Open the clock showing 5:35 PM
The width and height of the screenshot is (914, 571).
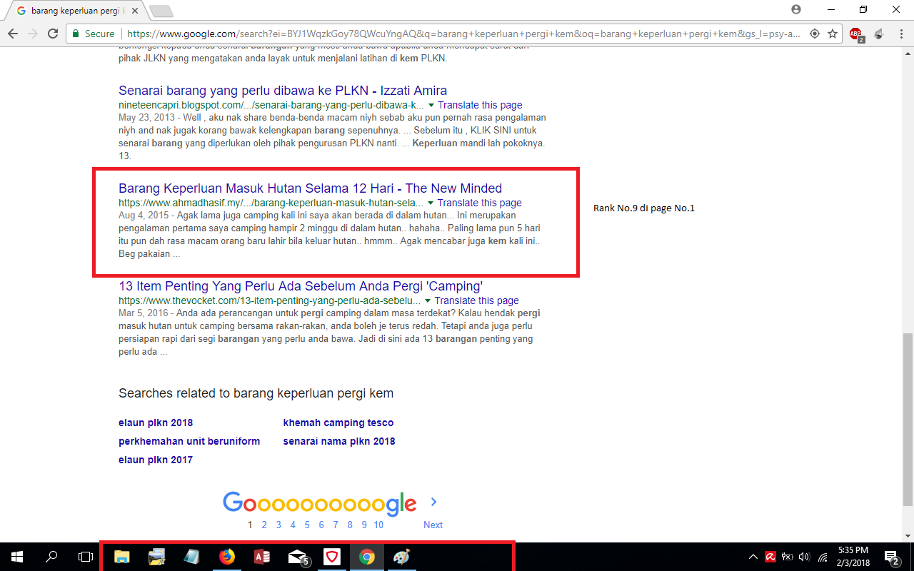pyautogui.click(x=853, y=557)
